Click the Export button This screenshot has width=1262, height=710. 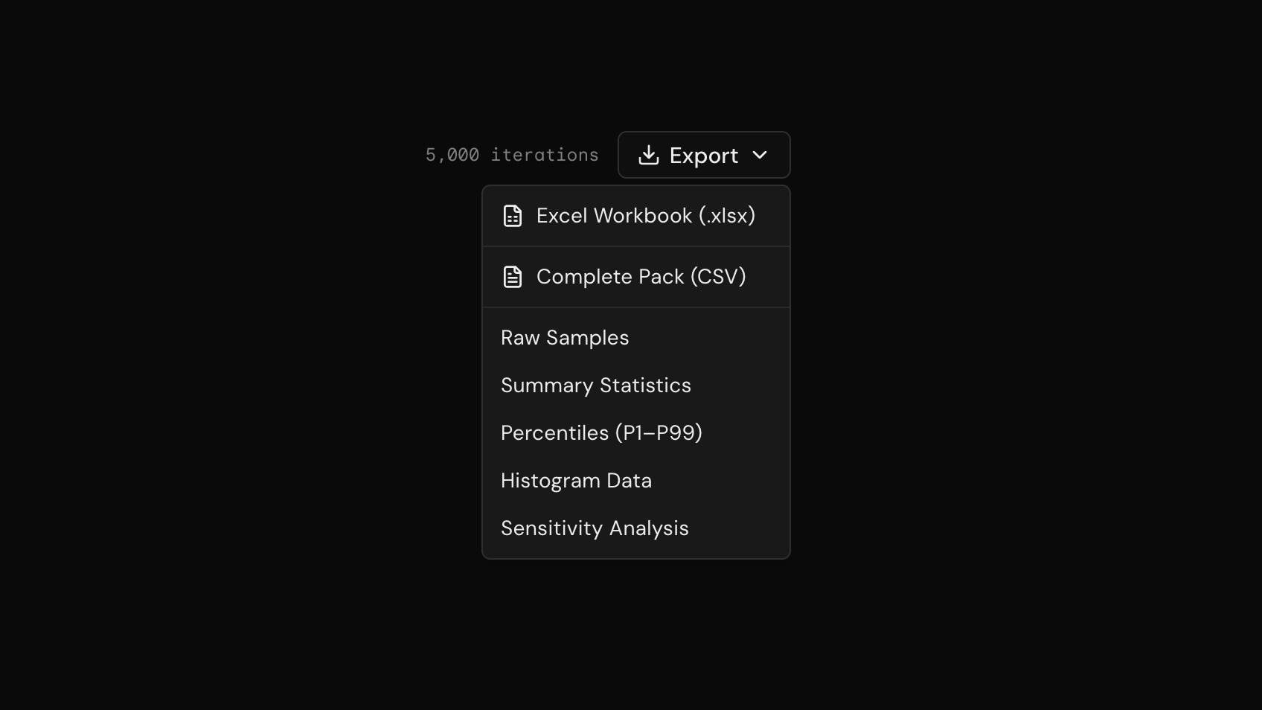tap(703, 155)
